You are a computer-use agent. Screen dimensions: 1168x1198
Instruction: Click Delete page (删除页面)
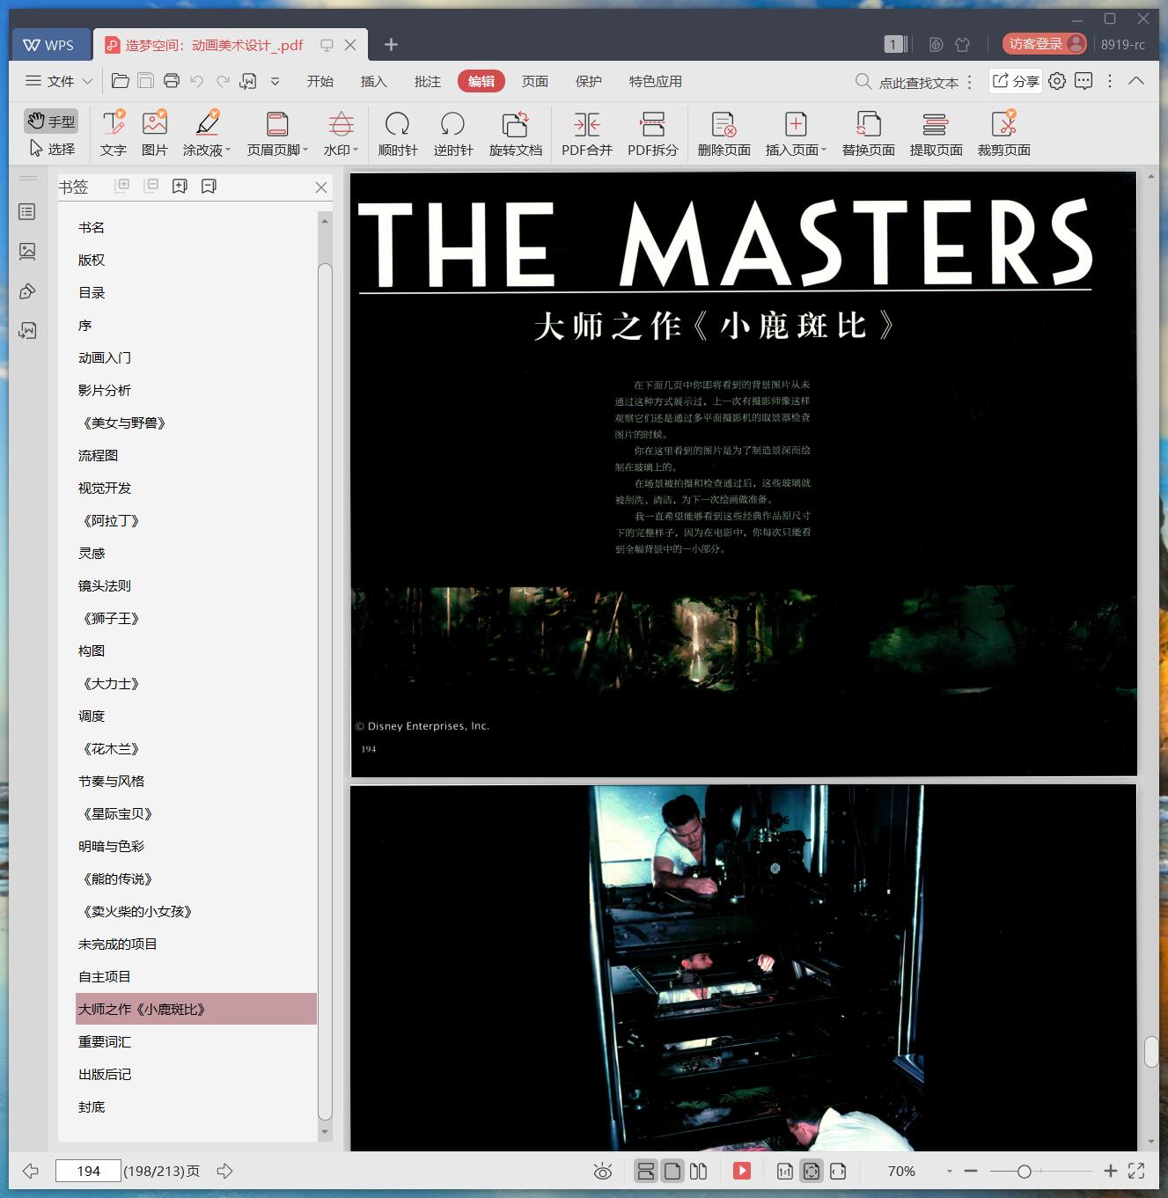pyautogui.click(x=724, y=134)
